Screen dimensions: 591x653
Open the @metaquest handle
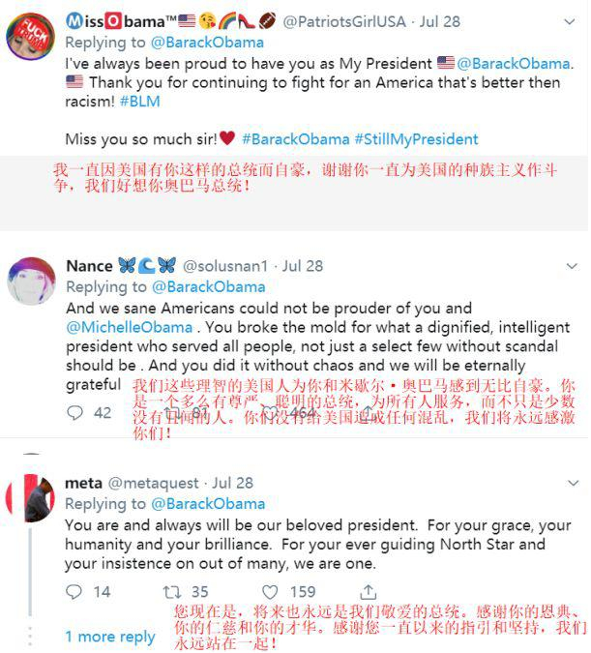[154, 483]
